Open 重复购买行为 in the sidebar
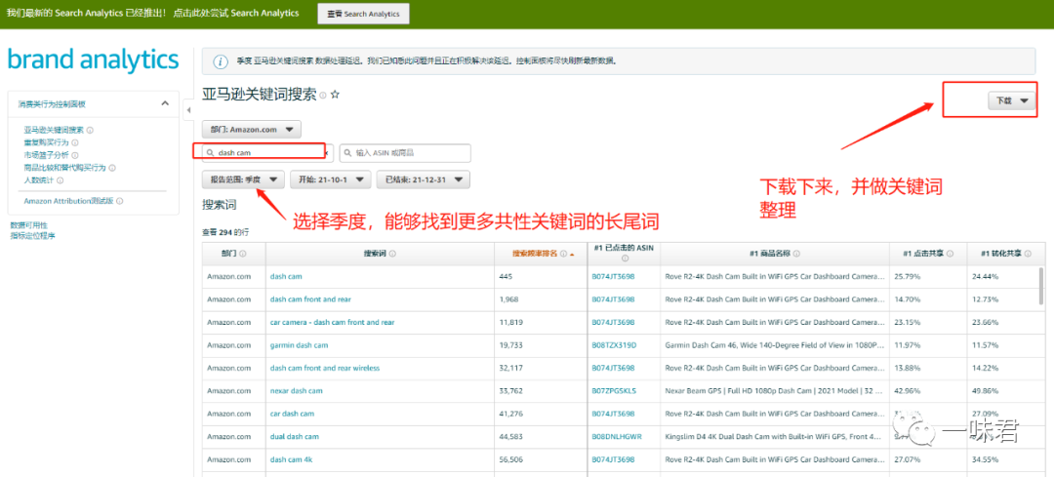Viewport: 1054px width, 477px height. pyautogui.click(x=47, y=142)
